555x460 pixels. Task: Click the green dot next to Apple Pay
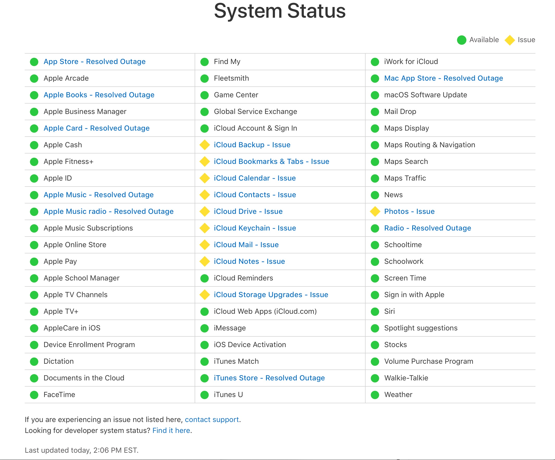pos(34,261)
